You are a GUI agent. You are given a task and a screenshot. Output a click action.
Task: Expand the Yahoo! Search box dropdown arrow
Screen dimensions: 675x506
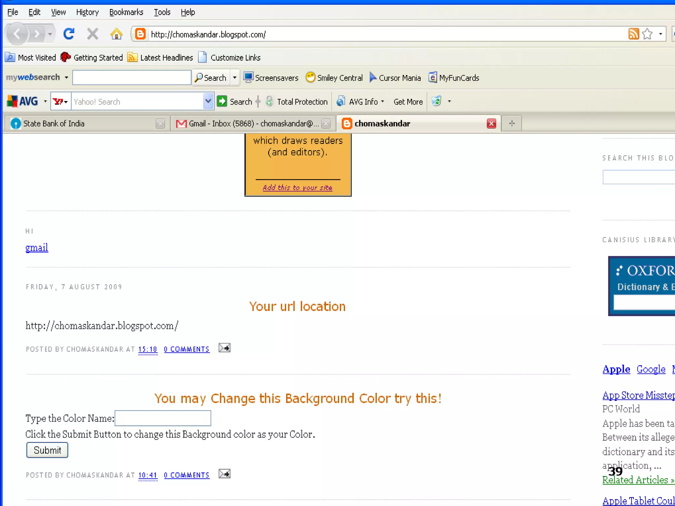coord(208,101)
